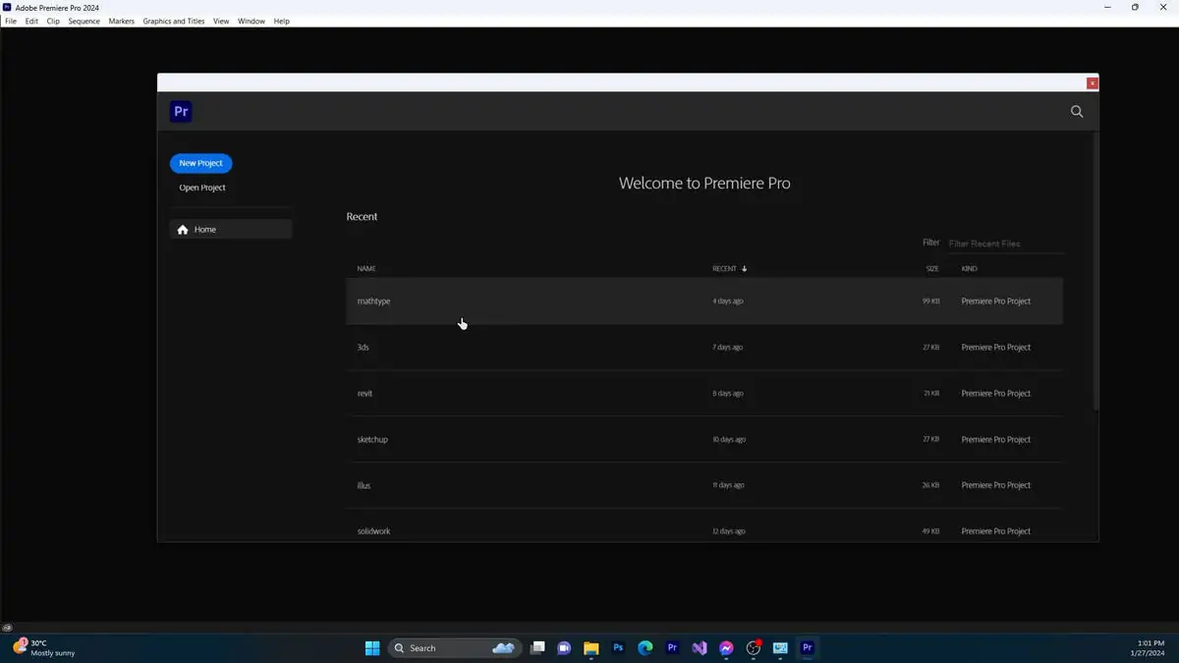The image size is (1179, 663).
Task: Open Photoshop from the taskbar
Action: 618,648
